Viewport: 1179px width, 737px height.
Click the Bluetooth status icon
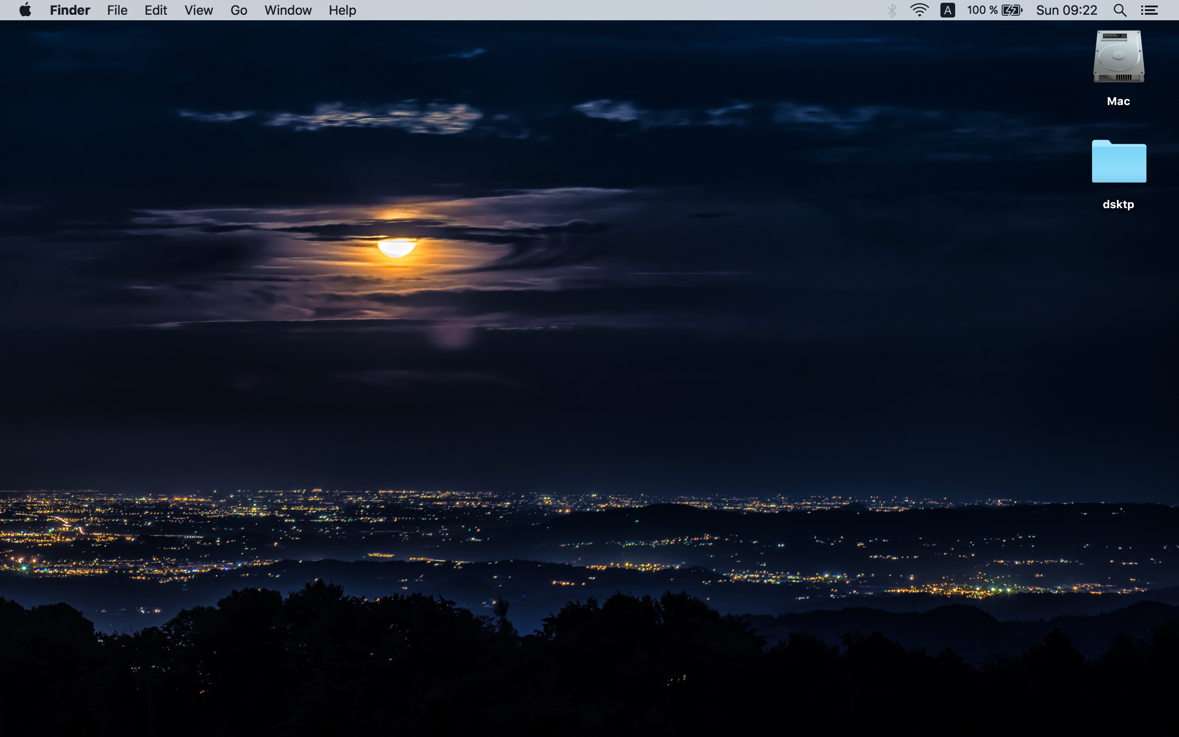coord(892,10)
